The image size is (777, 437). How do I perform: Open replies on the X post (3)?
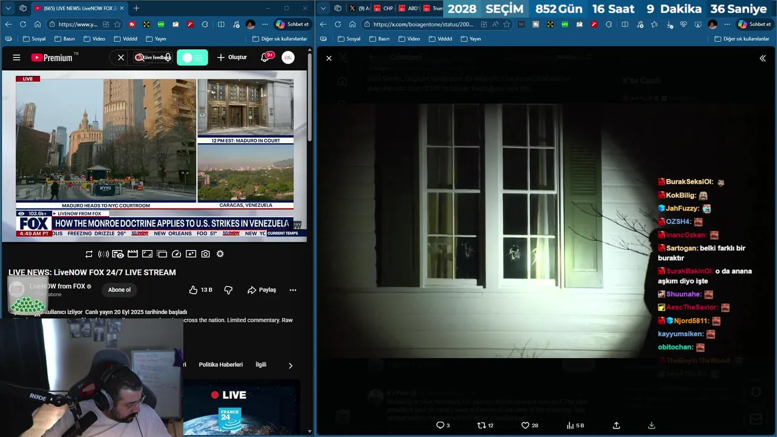point(443,425)
